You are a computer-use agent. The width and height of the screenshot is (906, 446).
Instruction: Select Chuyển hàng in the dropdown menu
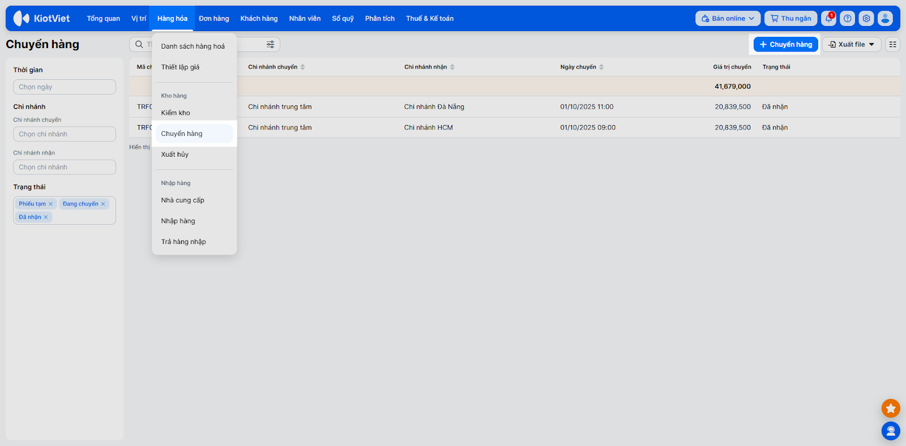[194, 134]
